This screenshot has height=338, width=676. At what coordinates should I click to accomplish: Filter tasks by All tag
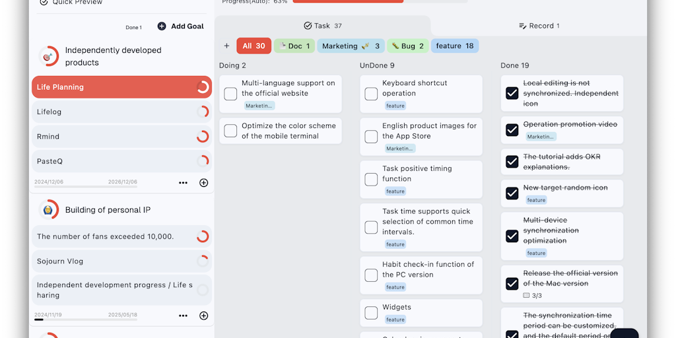pyautogui.click(x=254, y=46)
